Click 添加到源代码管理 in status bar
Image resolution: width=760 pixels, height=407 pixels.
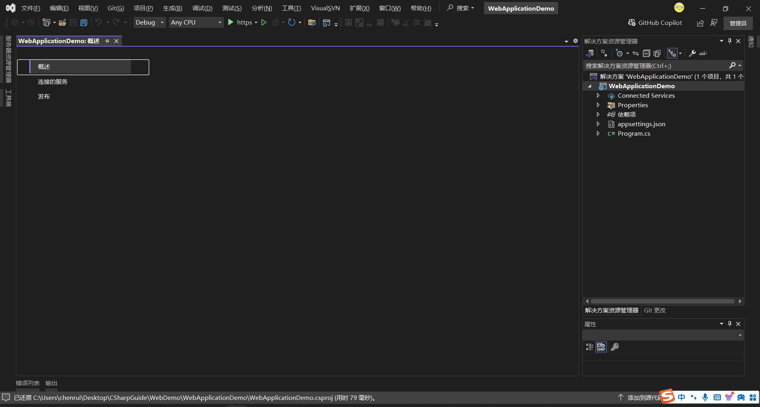640,398
